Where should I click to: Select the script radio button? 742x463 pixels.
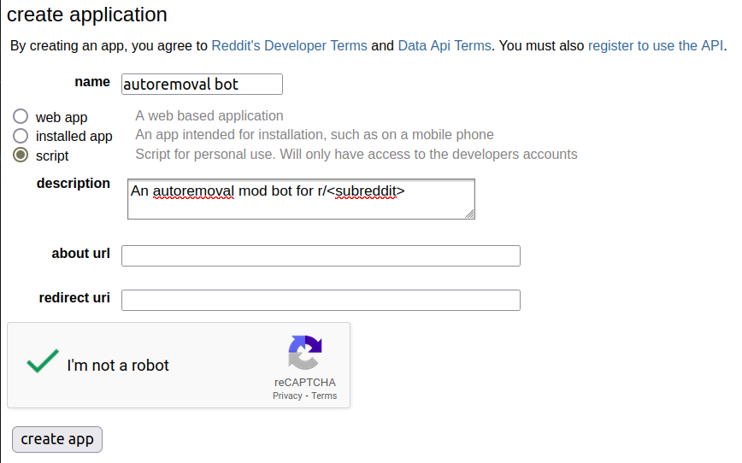pos(21,155)
